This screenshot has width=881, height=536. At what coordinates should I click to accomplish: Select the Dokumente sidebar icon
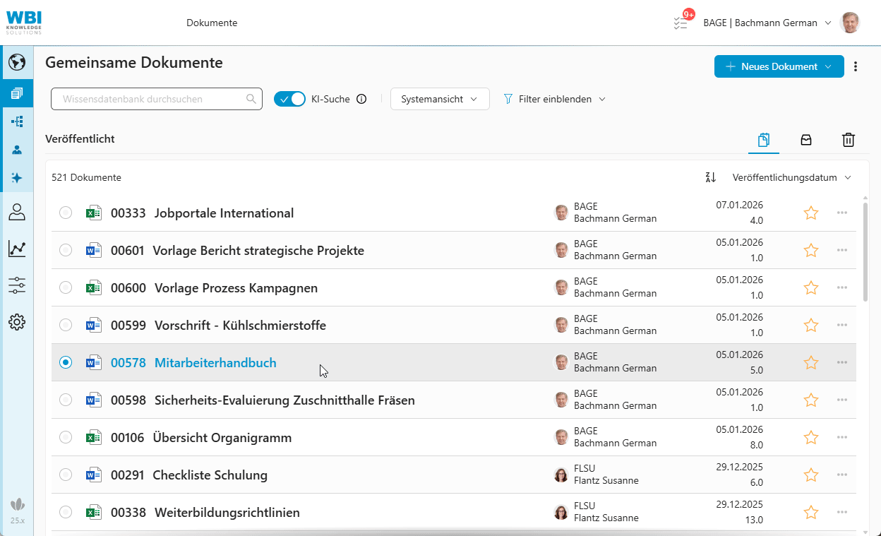click(x=17, y=93)
